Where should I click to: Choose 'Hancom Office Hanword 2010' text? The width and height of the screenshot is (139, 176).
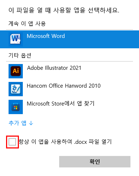pyautogui.click(x=64, y=86)
